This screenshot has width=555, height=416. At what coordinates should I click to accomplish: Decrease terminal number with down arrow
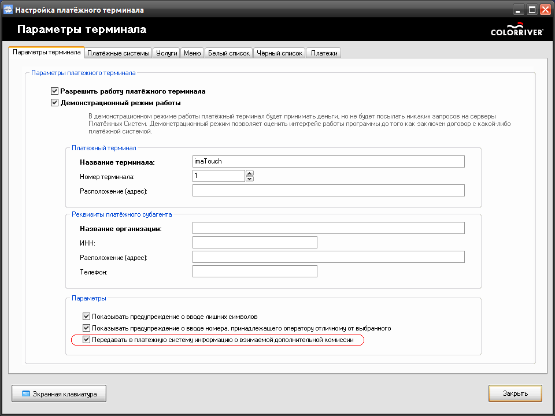coord(250,179)
